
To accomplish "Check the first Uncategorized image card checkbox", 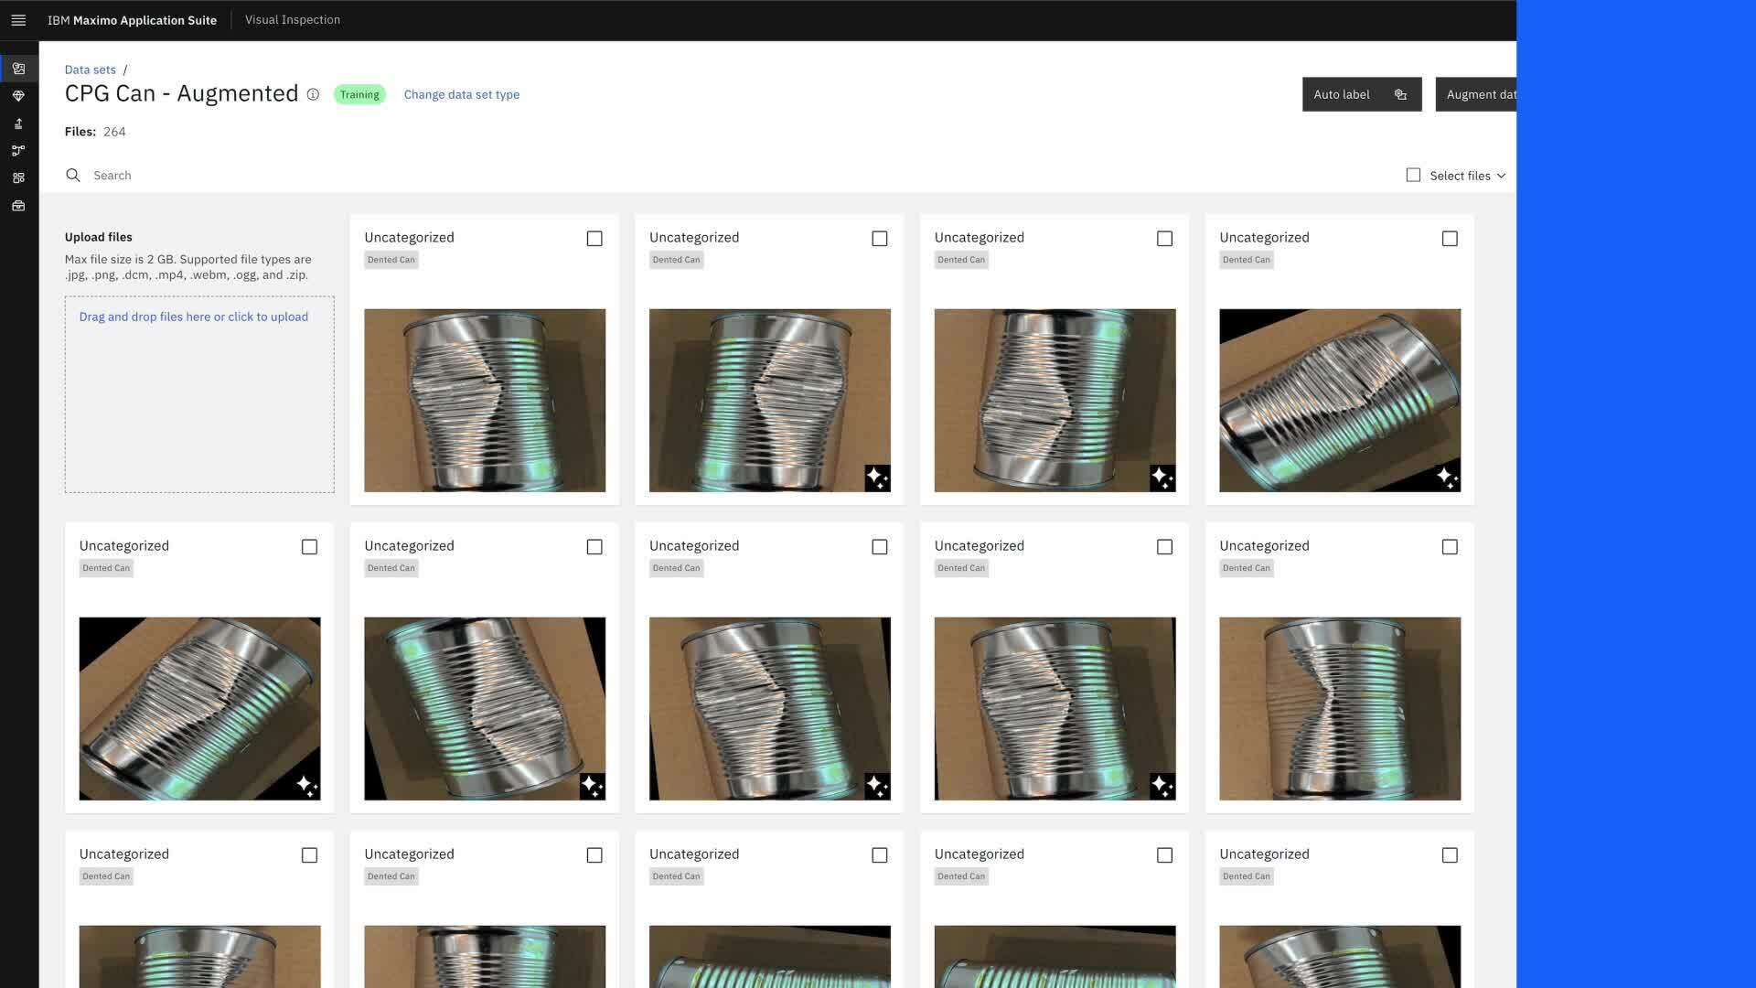I will click(594, 239).
